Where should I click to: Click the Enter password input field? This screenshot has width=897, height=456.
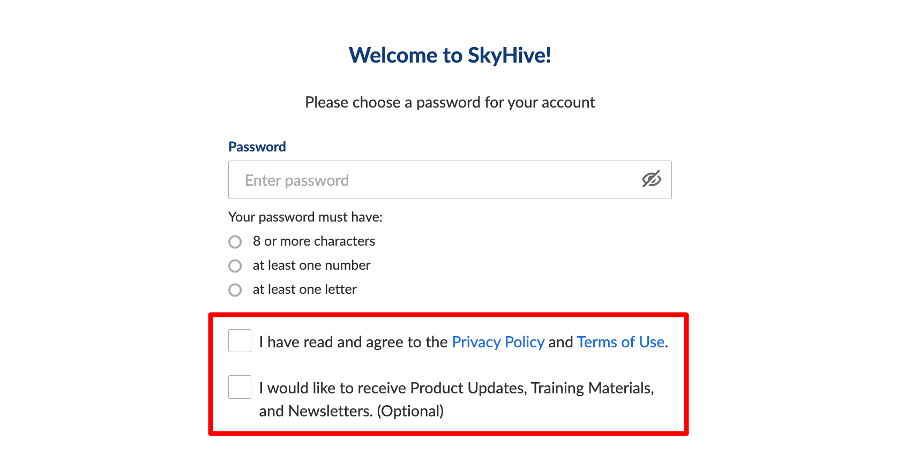pos(429,180)
